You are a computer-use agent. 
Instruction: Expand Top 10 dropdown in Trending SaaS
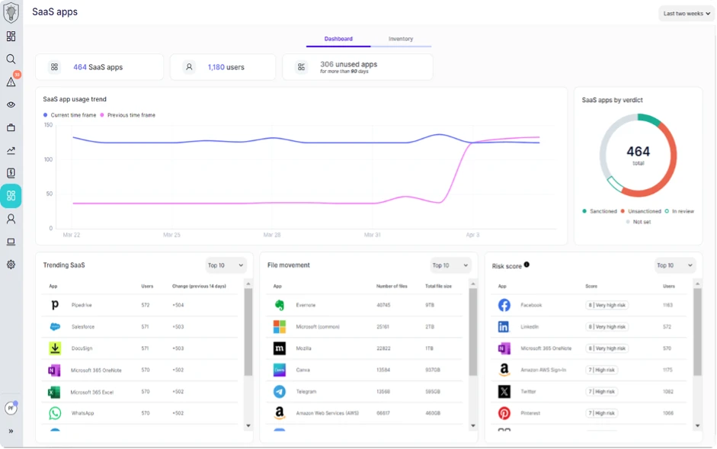click(226, 265)
